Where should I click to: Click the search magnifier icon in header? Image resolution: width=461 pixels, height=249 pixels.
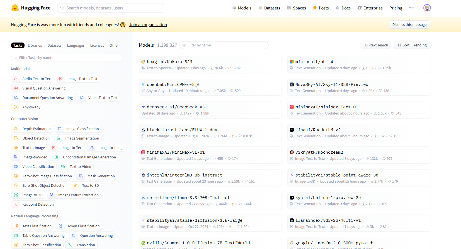point(62,8)
